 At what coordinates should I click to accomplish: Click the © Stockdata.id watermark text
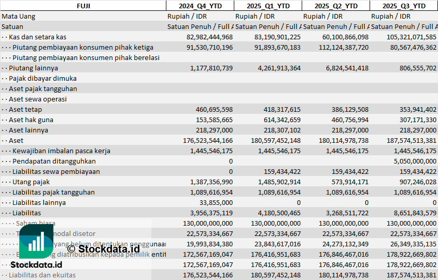(103, 249)
